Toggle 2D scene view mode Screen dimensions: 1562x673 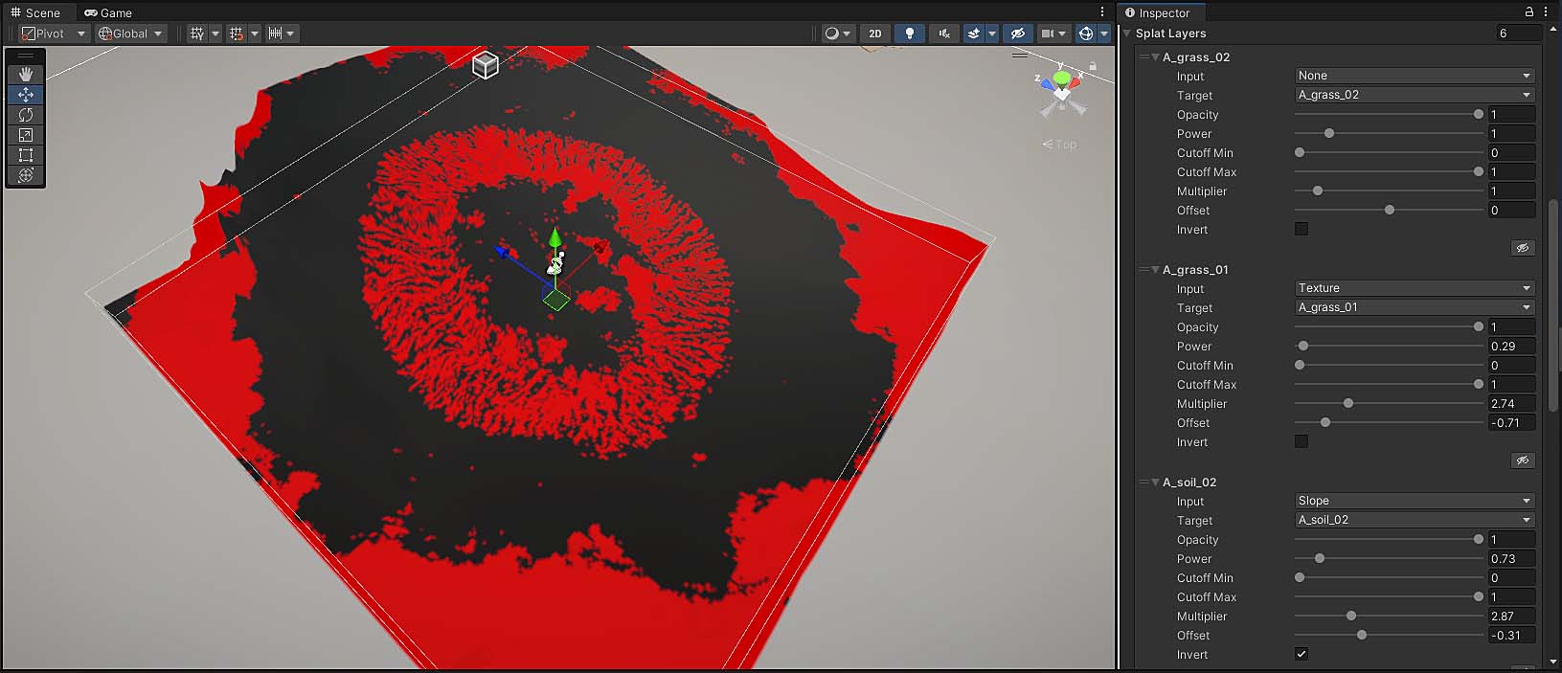pos(874,34)
